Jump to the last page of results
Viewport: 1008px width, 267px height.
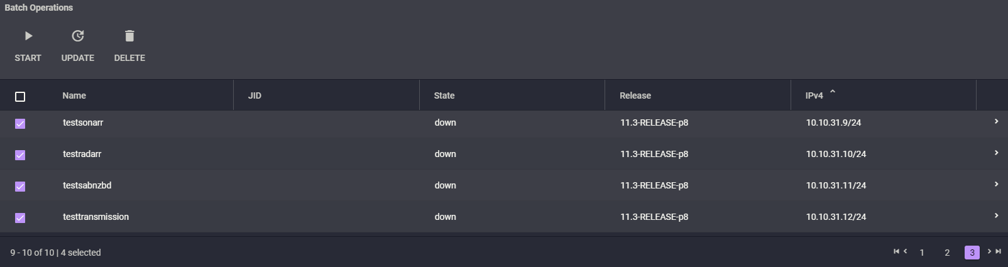998,251
